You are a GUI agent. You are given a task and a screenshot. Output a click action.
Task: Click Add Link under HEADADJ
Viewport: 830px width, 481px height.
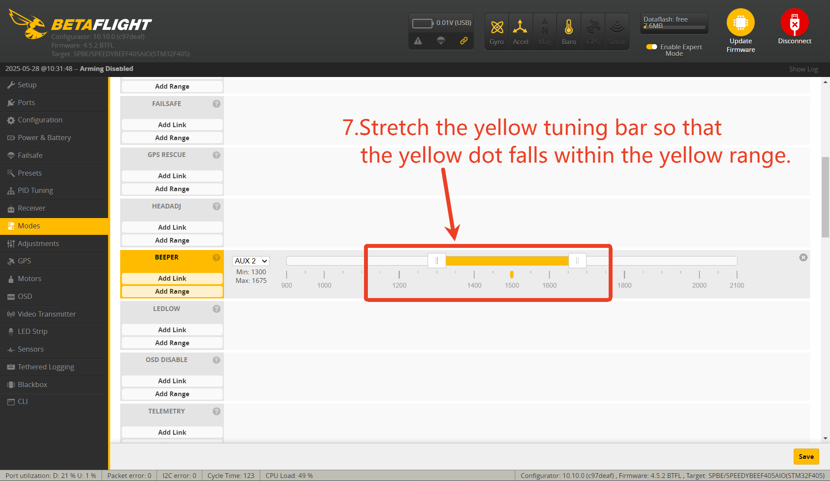pyautogui.click(x=172, y=228)
